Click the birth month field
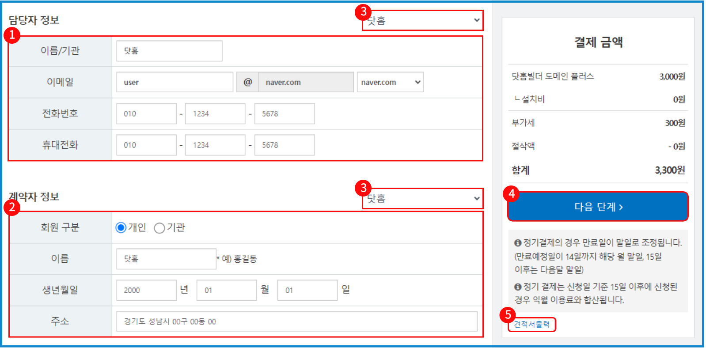The width and height of the screenshot is (706, 348). pos(226,290)
